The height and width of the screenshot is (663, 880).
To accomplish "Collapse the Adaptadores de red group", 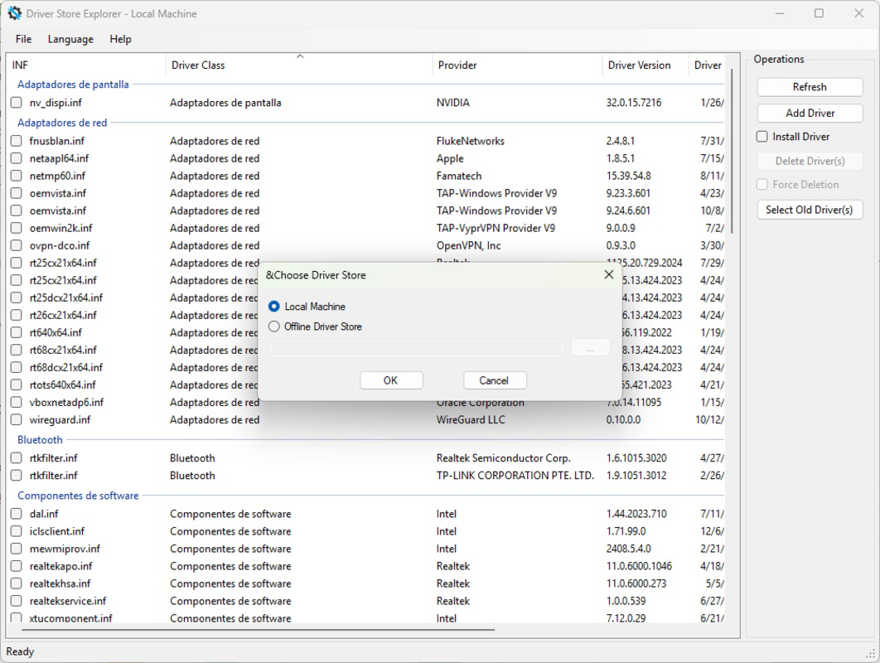I will tap(62, 123).
